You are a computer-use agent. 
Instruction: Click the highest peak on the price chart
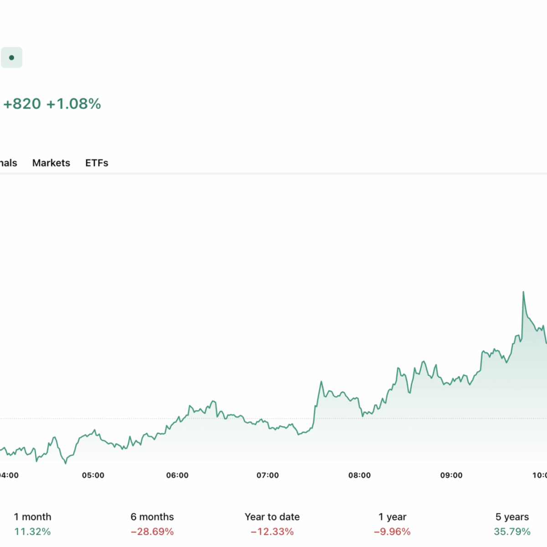(523, 292)
